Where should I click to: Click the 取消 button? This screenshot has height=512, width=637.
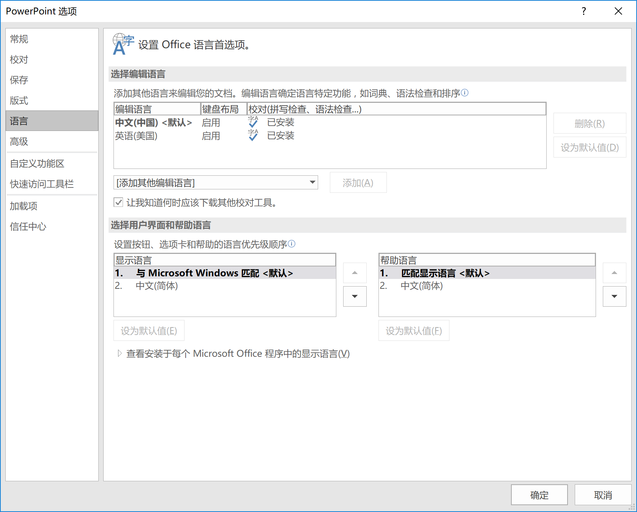pyautogui.click(x=603, y=495)
